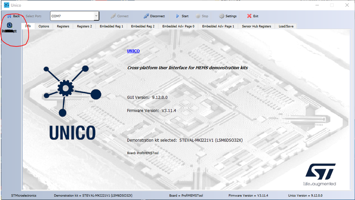
Task: Start data acquisition with the play icon
Action: click(x=178, y=16)
